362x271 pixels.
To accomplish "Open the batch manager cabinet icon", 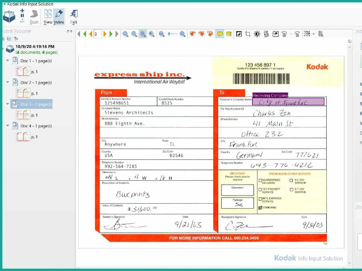I will coord(9,17).
